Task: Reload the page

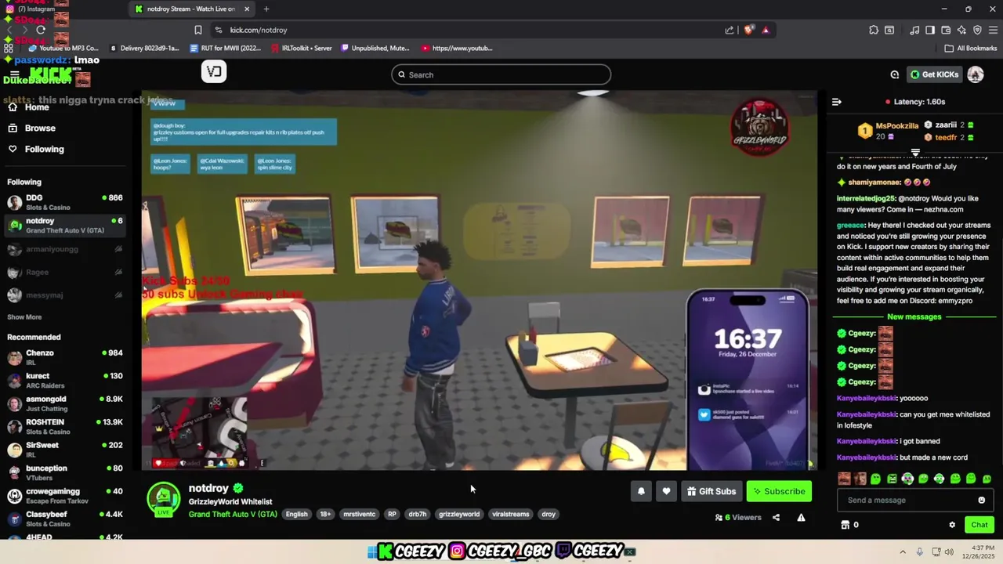Action: (41, 30)
